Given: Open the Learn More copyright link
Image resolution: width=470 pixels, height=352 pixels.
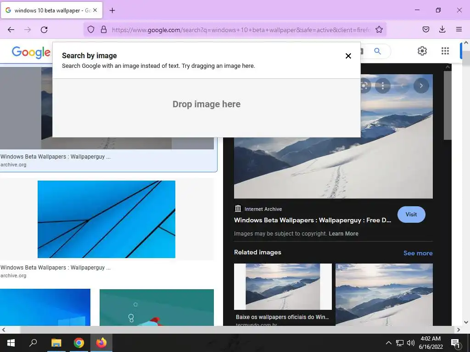Looking at the screenshot, I should pyautogui.click(x=343, y=234).
